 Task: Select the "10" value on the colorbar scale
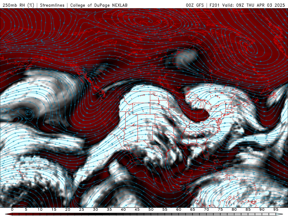40,210
